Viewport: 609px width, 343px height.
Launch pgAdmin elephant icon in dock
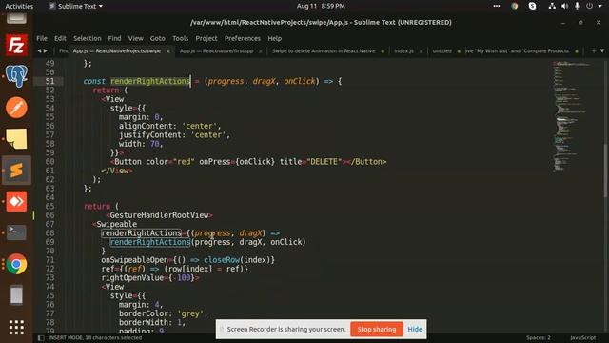pos(16,75)
